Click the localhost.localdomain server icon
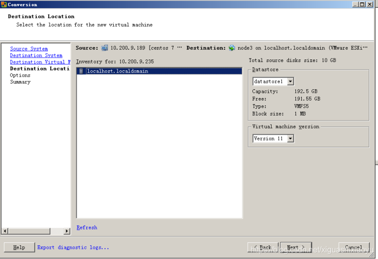Image resolution: width=378 pixels, height=259 pixels. point(81,71)
